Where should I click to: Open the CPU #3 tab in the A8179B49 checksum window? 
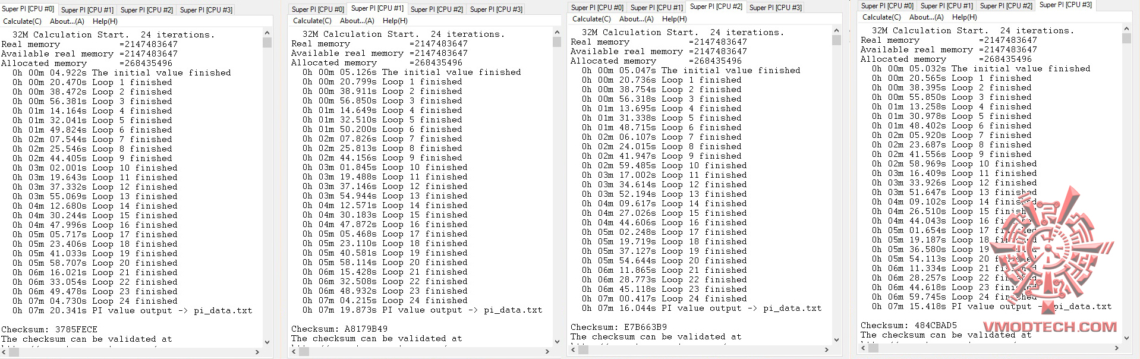(x=496, y=9)
